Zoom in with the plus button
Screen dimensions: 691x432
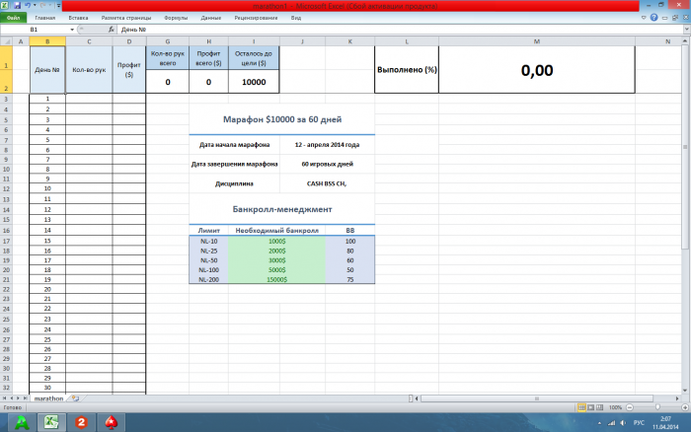tap(685, 407)
